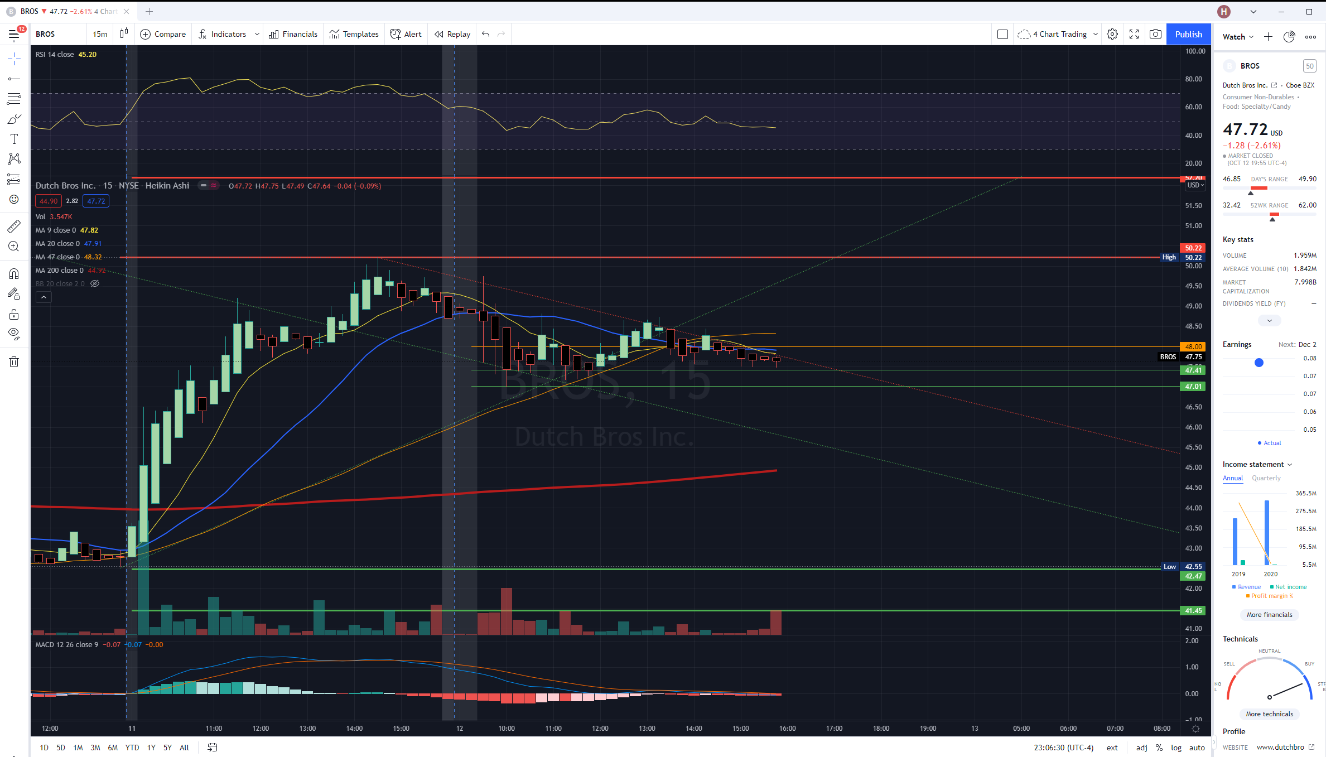The image size is (1326, 757).
Task: Open the watchlist advanced view icon
Action: point(1289,36)
